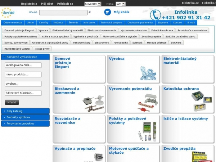Select the Zvodiče prepätia tab
This screenshot has width=216, height=162.
click(151, 36)
